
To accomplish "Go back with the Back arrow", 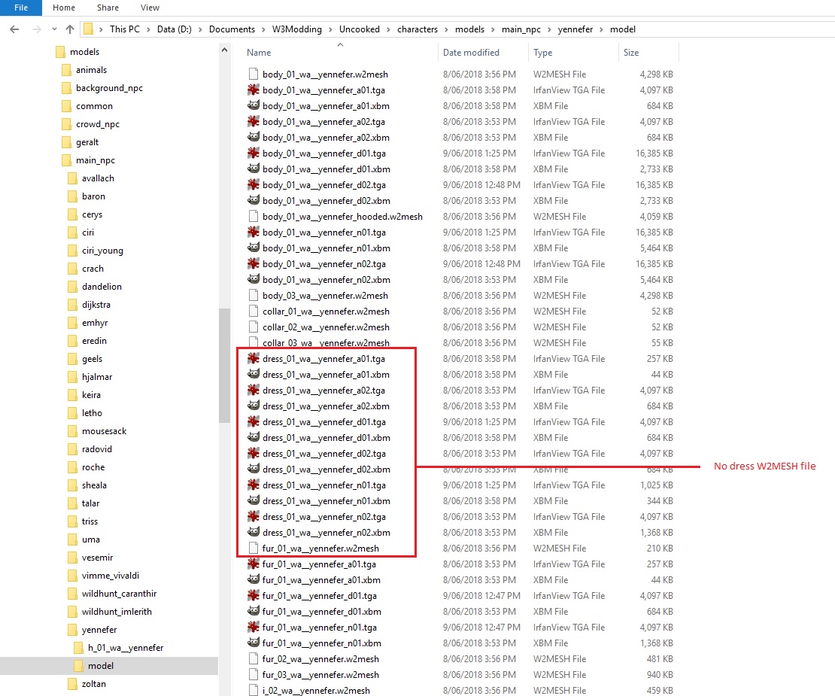I will click(x=14, y=29).
